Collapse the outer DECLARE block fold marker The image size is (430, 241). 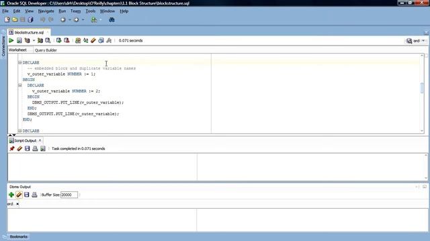point(20,62)
